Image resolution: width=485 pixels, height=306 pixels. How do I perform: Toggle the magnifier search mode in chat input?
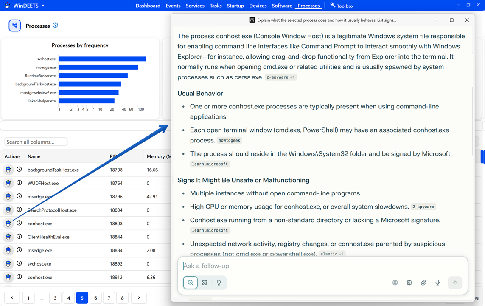190,283
